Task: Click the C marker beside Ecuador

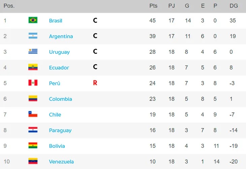Action: 95,67
